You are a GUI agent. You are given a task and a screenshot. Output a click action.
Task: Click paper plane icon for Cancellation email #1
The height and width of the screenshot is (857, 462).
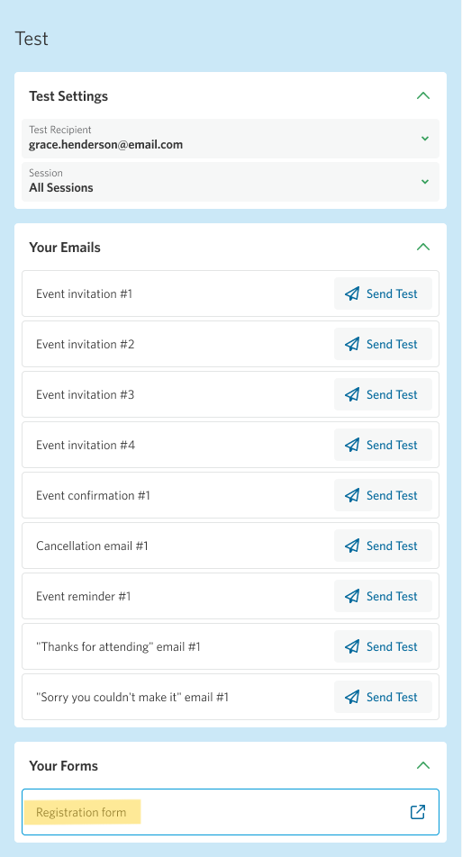[352, 546]
